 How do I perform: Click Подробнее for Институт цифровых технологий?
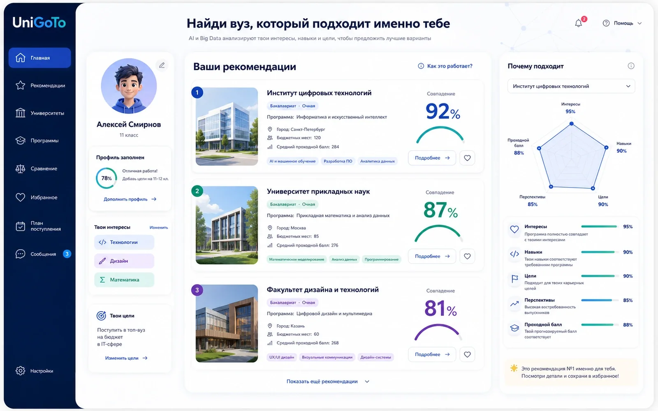(x=432, y=158)
